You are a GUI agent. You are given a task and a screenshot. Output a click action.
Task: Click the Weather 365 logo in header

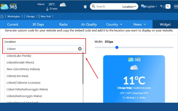[x=9, y=6]
